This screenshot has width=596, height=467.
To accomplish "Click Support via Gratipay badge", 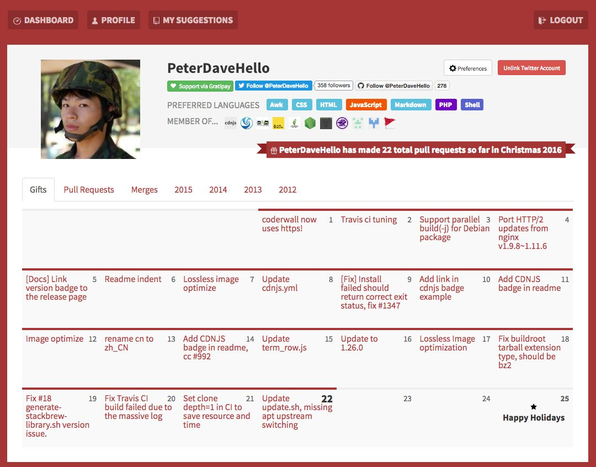I will click(200, 86).
